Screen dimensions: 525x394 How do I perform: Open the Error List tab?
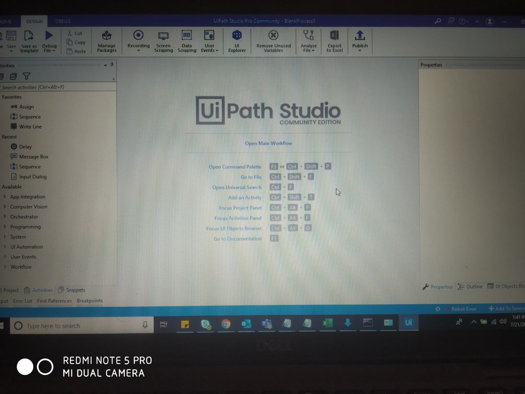[22, 301]
